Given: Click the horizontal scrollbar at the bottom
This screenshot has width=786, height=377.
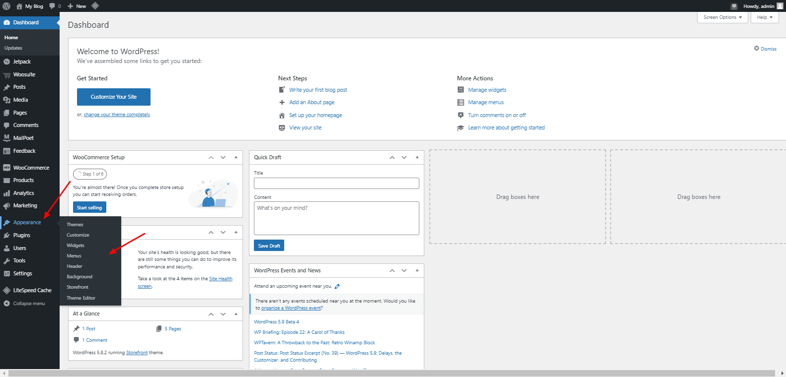Looking at the screenshot, I should pos(392,373).
